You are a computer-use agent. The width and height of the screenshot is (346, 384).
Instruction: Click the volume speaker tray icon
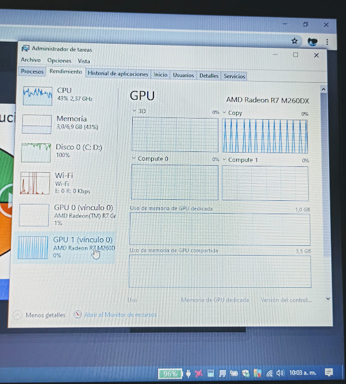(x=280, y=373)
